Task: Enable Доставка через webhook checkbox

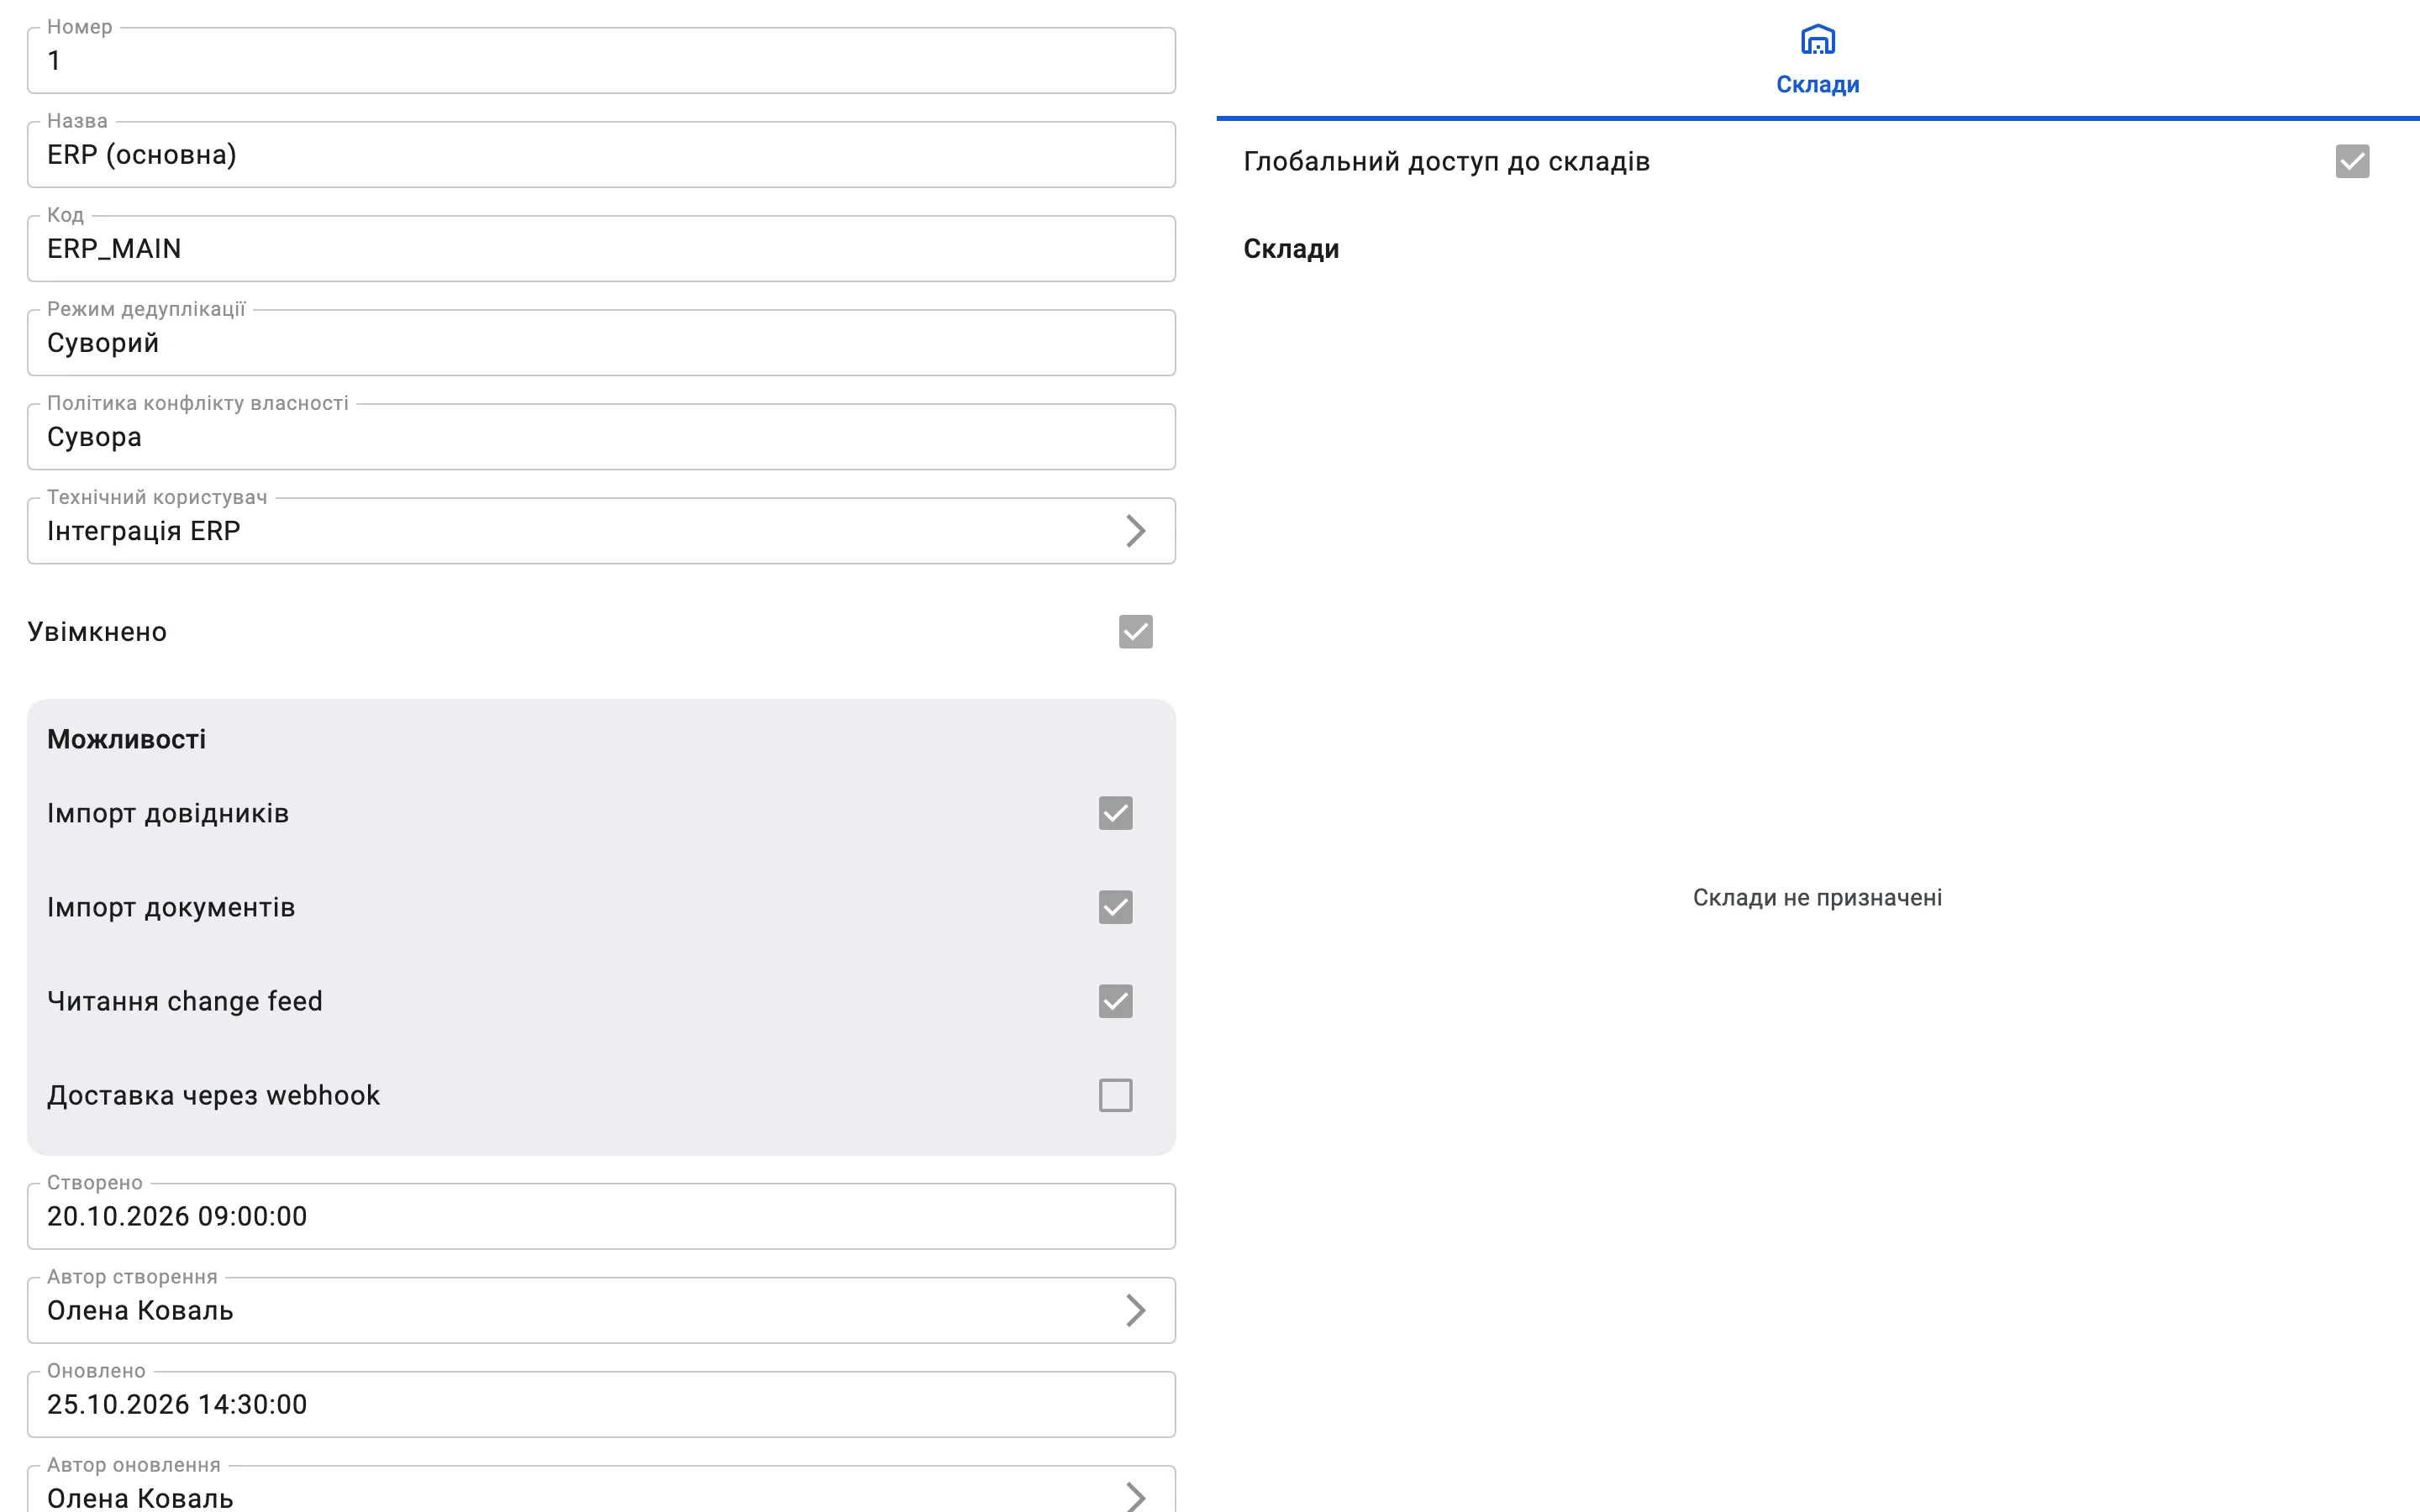Action: click(x=1115, y=1095)
